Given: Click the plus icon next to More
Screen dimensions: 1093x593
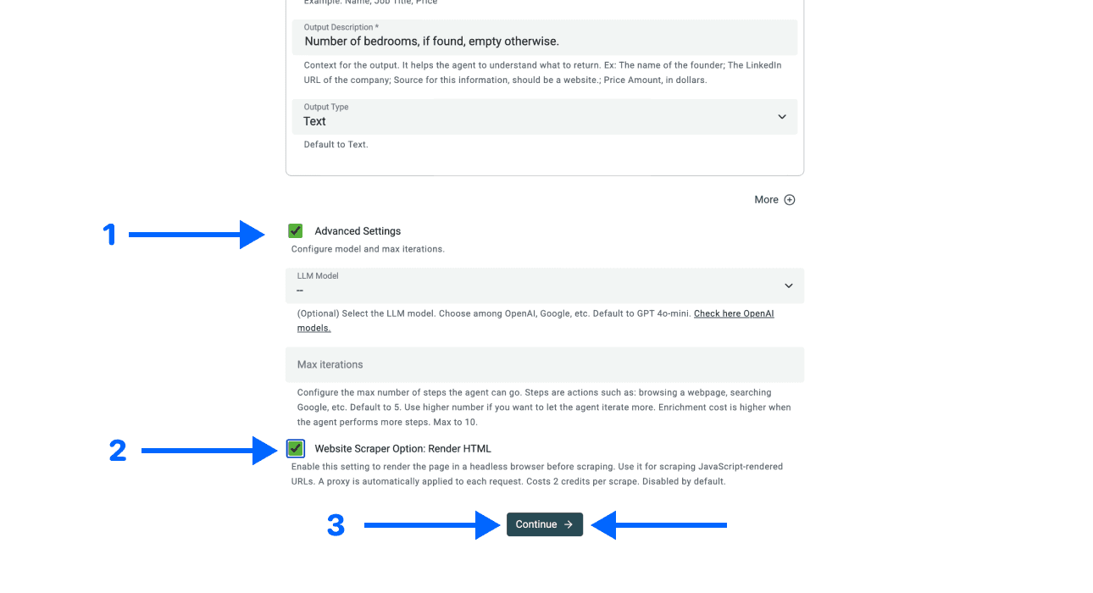Looking at the screenshot, I should (789, 199).
